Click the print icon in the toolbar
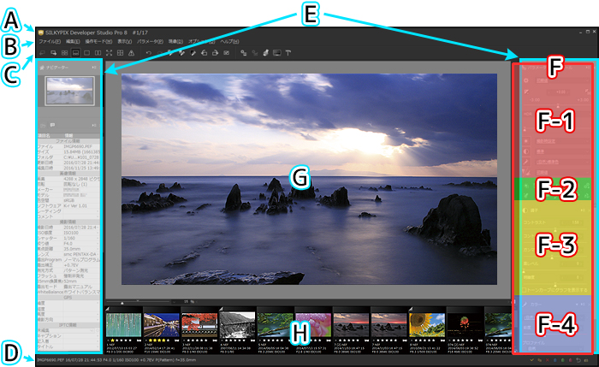 pos(227,53)
